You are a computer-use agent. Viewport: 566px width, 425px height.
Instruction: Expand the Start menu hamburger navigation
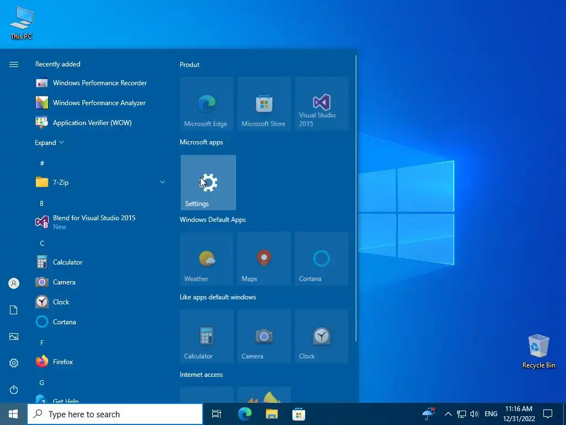(x=14, y=64)
